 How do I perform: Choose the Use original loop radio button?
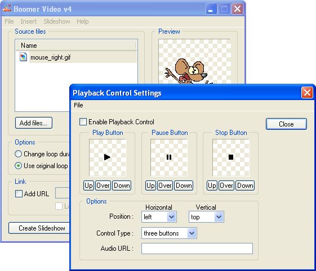coord(18,165)
